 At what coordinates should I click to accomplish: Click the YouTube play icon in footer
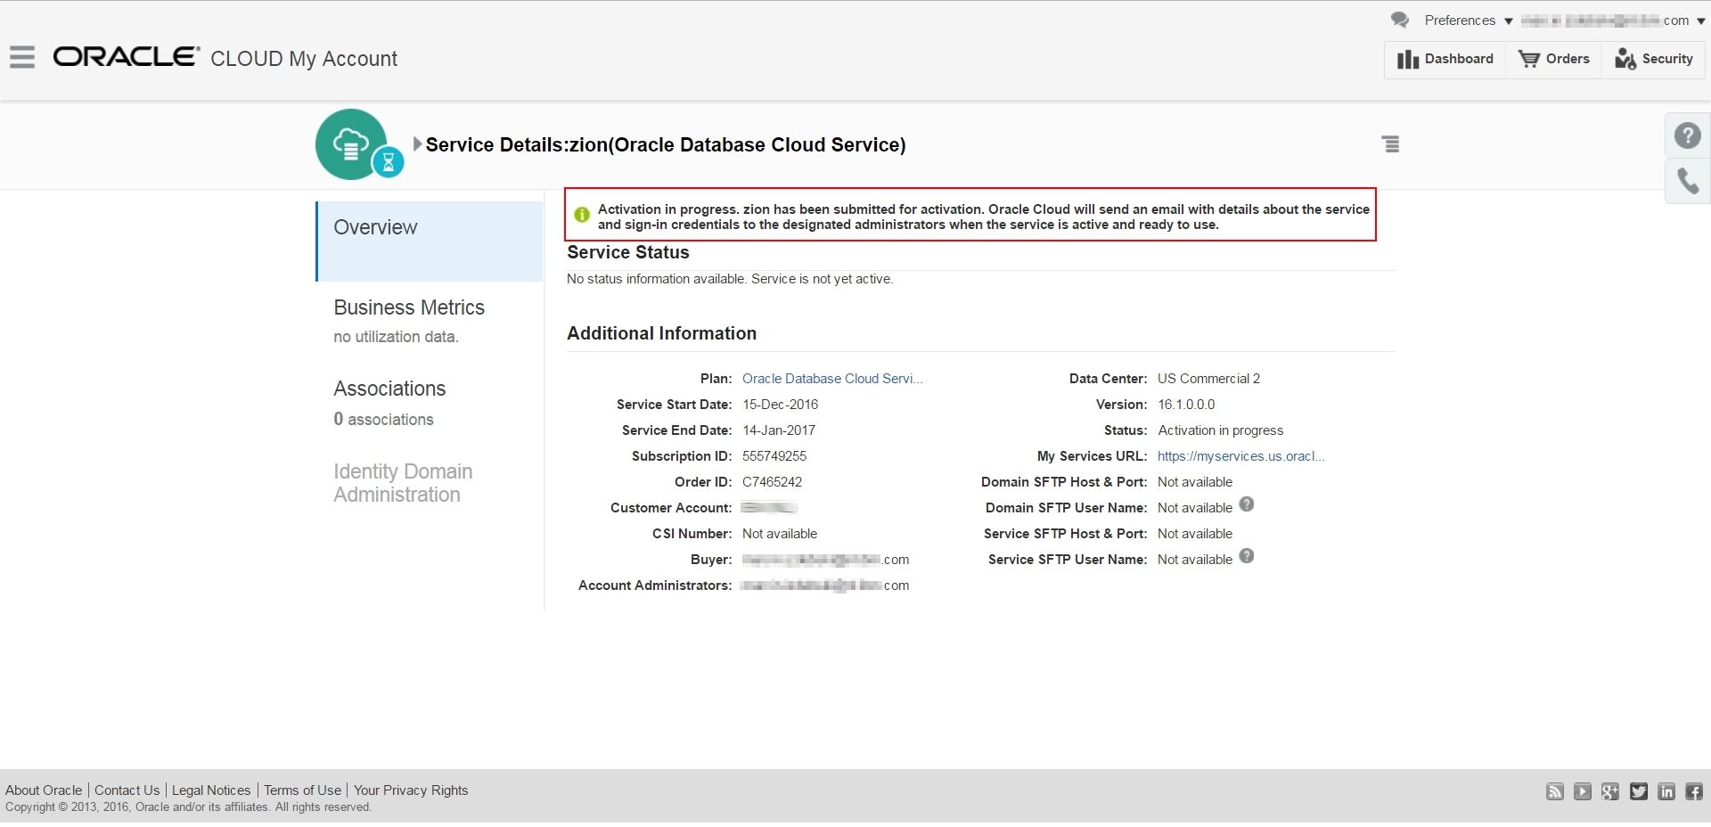click(x=1583, y=791)
